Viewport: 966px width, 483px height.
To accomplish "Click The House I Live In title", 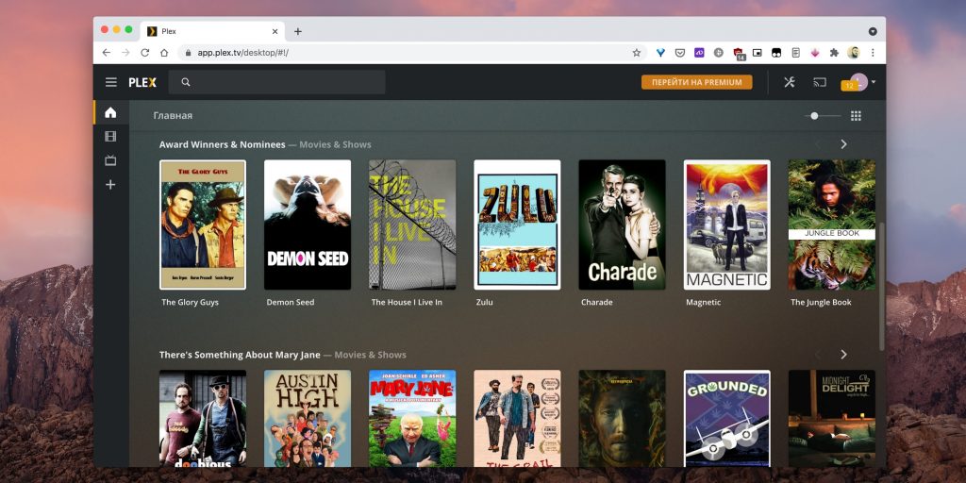I will coord(407,303).
